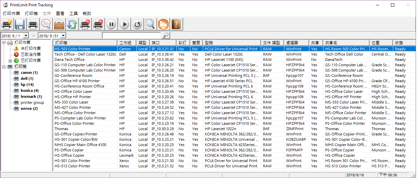Select the MS-333 Color Laser row
The image size is (419, 178).
[x=234, y=102]
